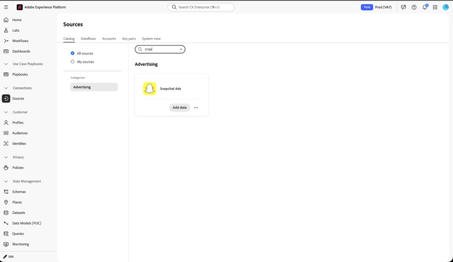The image size is (453, 262).
Task: Open the Profiles person icon
Action: 6,122
